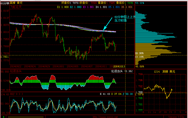Click the K 41.49 value
Screen dimensions: 188x118
[105, 94]
